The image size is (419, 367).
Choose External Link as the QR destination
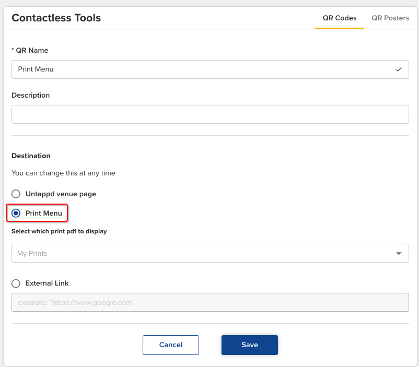click(x=16, y=283)
